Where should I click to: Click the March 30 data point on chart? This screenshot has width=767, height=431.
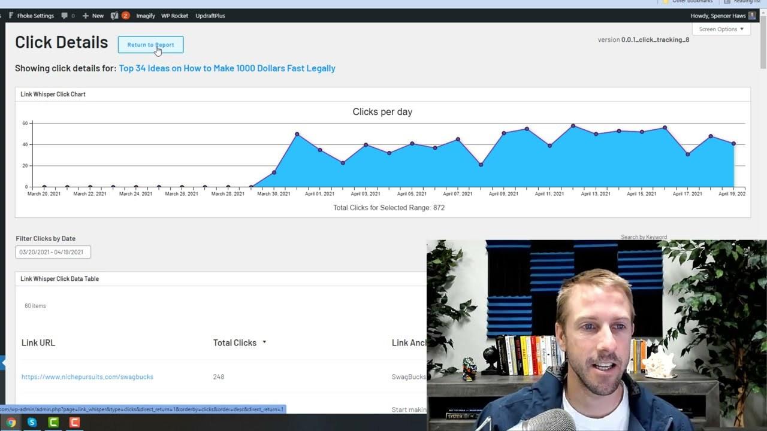pyautogui.click(x=274, y=172)
